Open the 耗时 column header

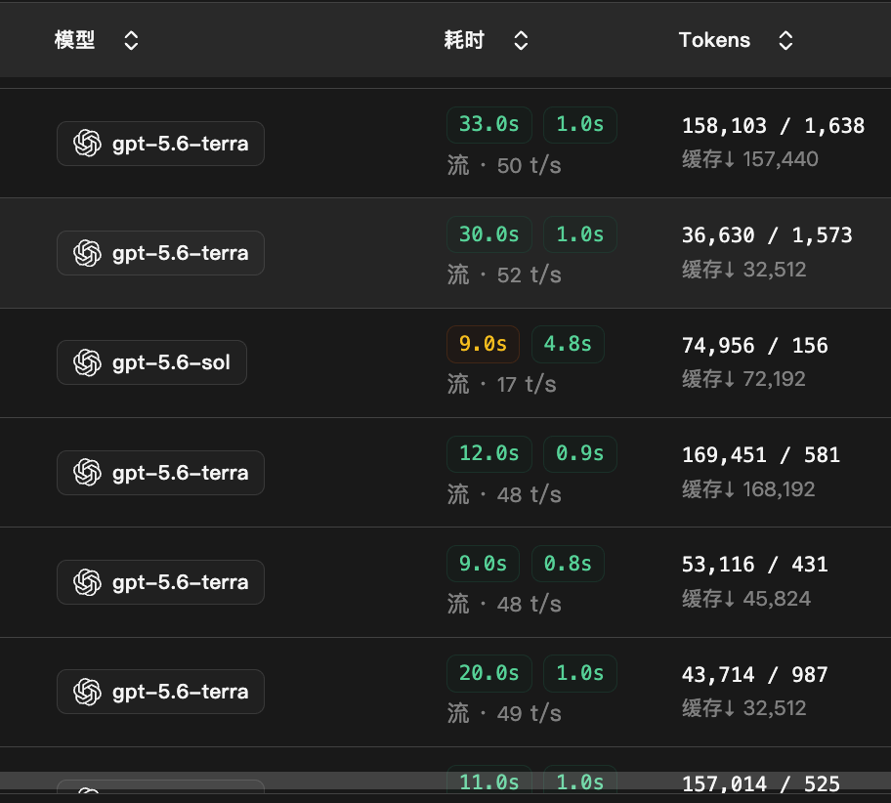[464, 40]
